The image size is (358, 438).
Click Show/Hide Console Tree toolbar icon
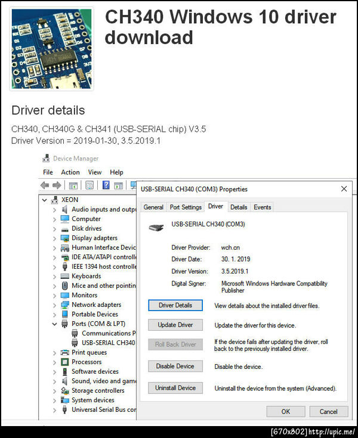click(73, 185)
